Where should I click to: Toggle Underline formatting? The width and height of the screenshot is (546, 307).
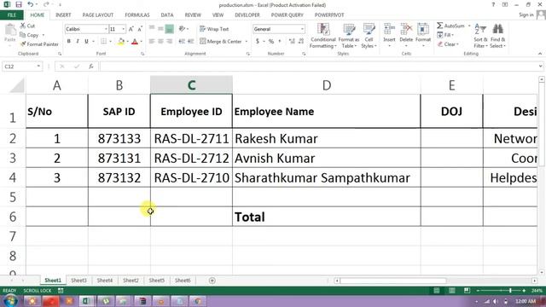point(86,42)
